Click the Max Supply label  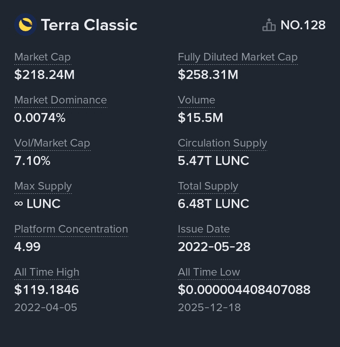(43, 186)
